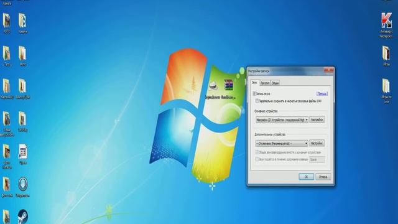The height and width of the screenshot is (224, 398).
Task: Select the WinRAR archive icon on desktop
Action: click(228, 85)
